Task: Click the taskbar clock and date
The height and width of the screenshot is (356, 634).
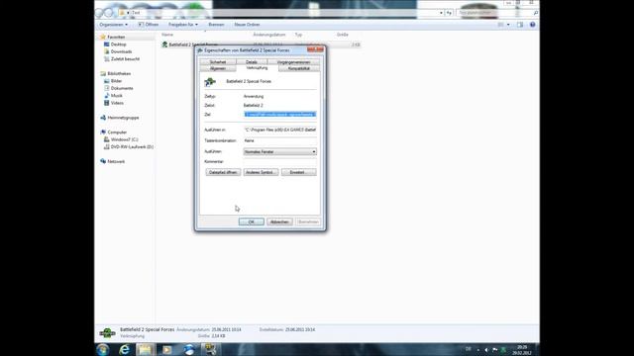Action: click(x=522, y=349)
